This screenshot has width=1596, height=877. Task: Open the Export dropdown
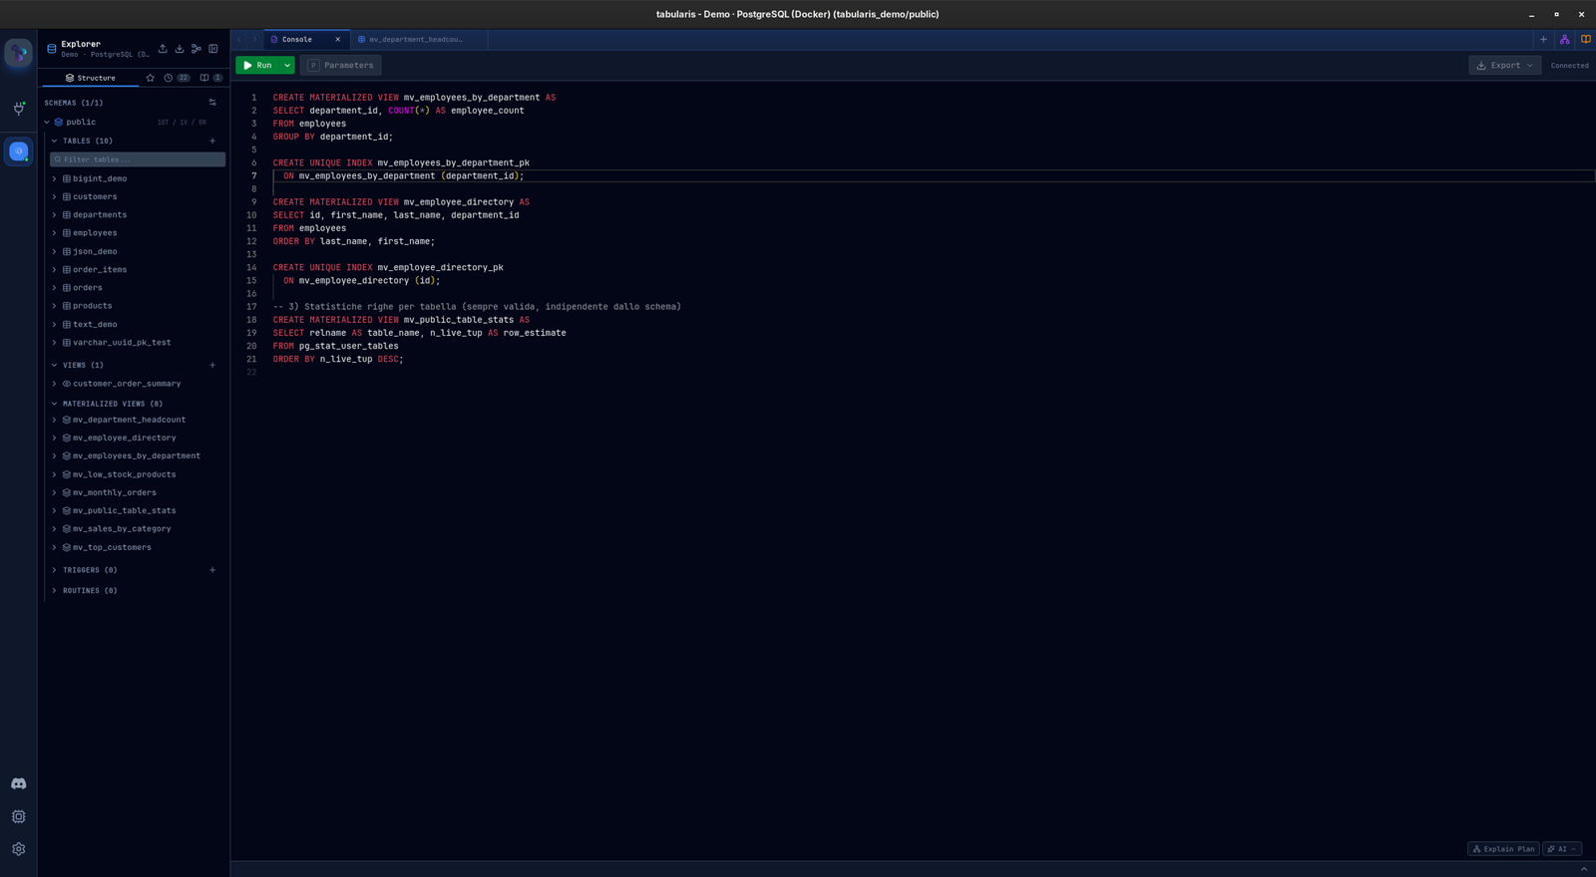click(x=1504, y=65)
